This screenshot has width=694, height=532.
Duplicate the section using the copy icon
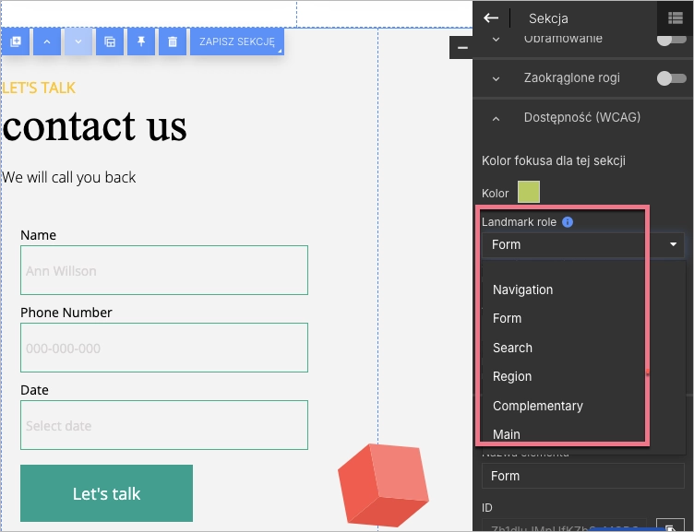click(110, 42)
